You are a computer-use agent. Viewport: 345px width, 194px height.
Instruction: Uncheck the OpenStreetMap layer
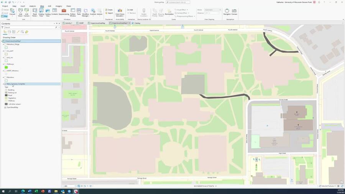coord(5,107)
